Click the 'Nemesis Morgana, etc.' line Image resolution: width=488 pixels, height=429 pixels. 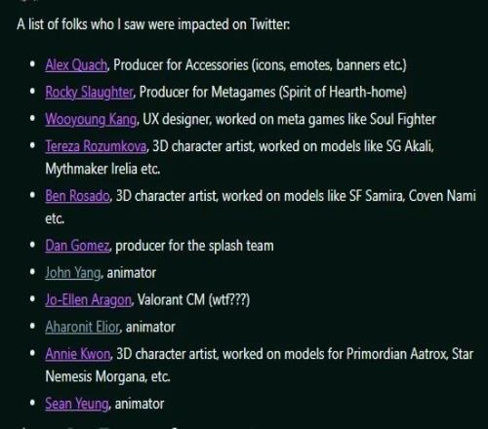coord(107,376)
